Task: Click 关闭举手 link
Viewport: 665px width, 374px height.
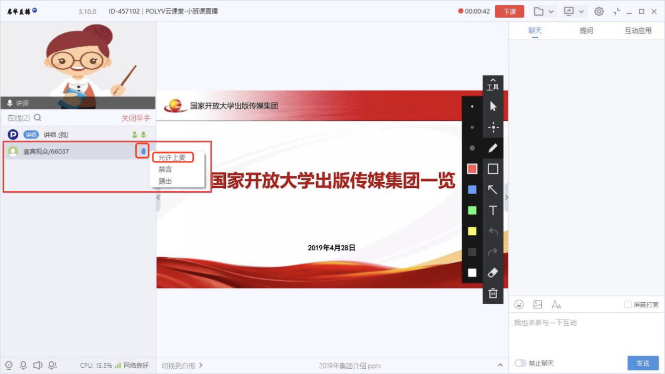Action: tap(136, 118)
